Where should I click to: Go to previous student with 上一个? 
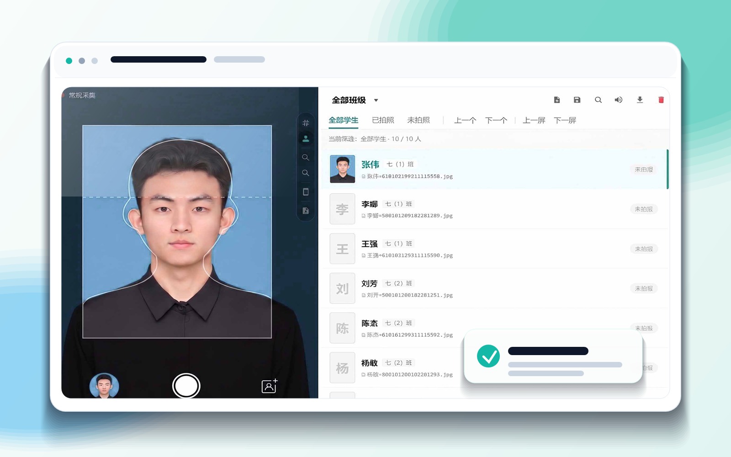click(x=465, y=121)
